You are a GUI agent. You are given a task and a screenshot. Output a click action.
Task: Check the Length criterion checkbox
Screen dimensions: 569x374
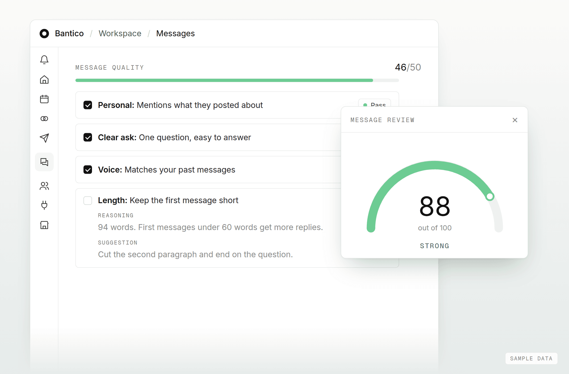tap(88, 201)
